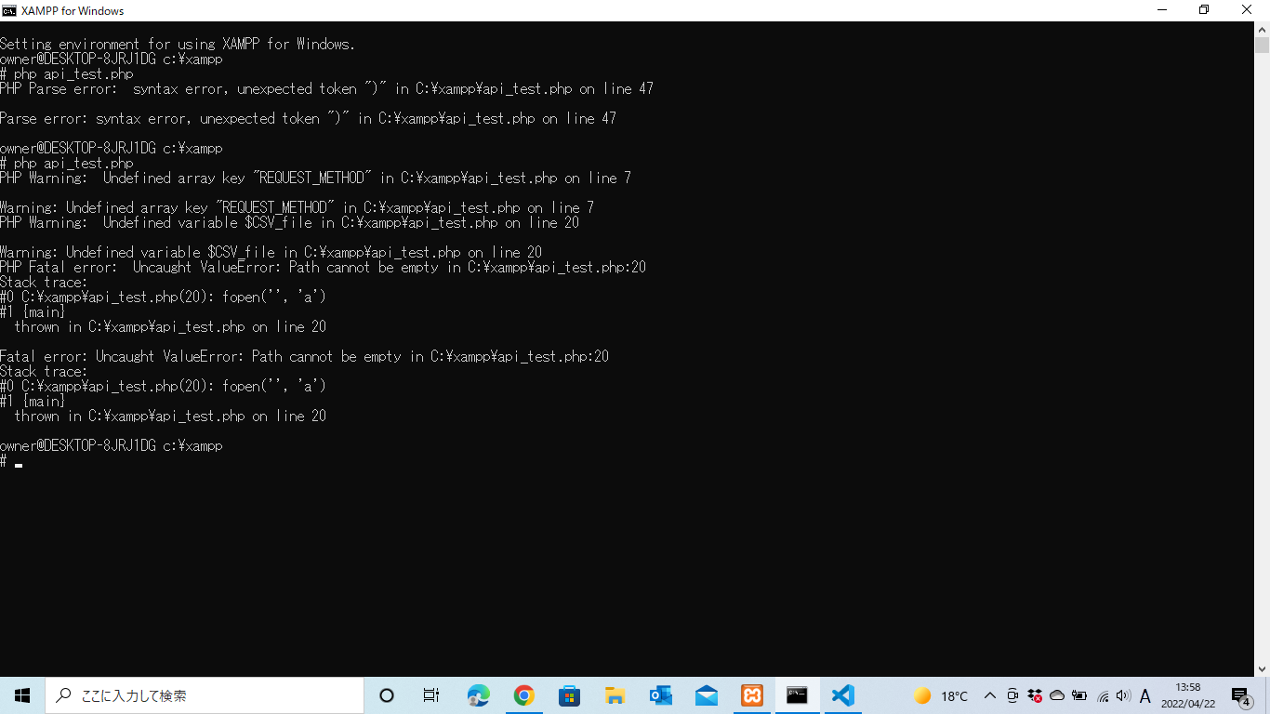Open the Dropbox tray icon
Image resolution: width=1270 pixels, height=714 pixels.
[x=1035, y=695]
